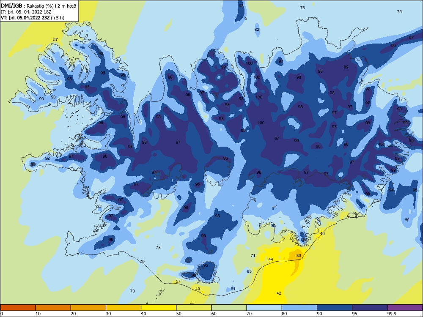Click the 'DMI/IGB : Rakastig (%)' title line
Viewport: 423px width, 317px height.
[38, 6]
